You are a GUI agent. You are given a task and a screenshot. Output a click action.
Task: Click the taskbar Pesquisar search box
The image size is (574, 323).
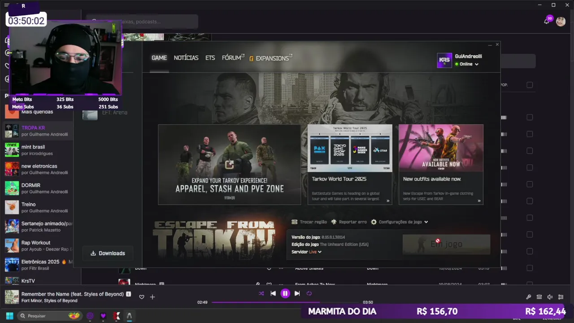click(x=50, y=316)
